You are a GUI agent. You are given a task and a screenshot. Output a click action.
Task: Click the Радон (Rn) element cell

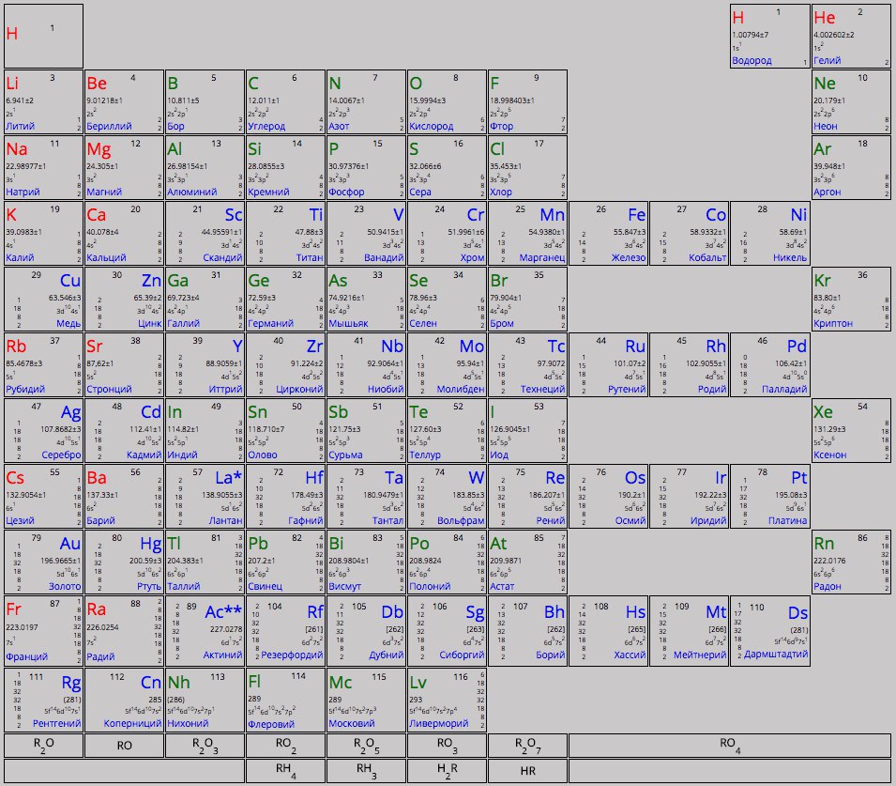[850, 564]
